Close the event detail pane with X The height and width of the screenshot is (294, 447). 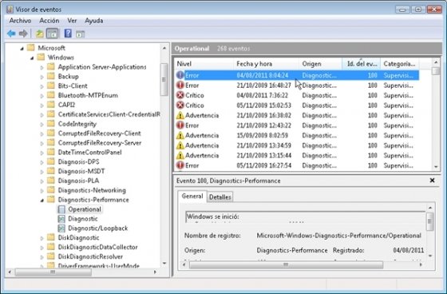(432, 181)
